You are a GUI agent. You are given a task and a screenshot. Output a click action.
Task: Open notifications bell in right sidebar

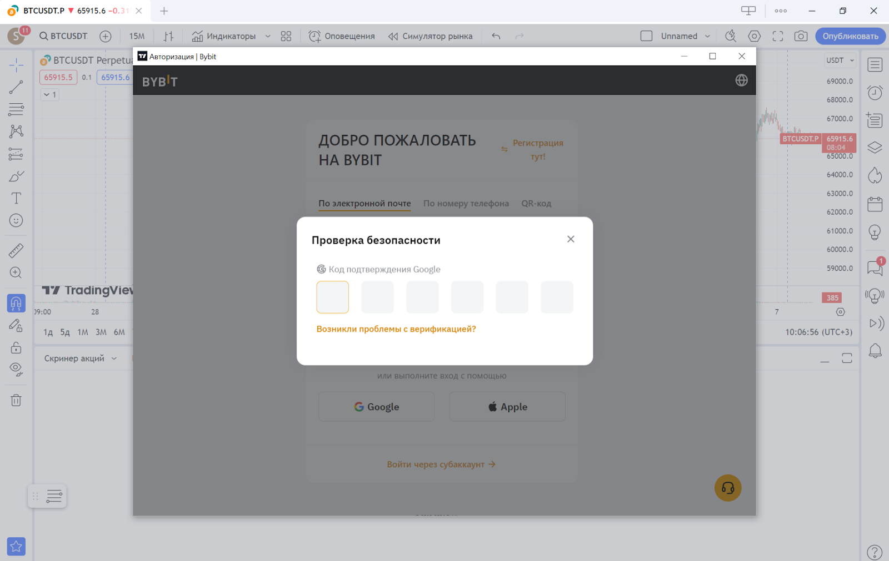[875, 351]
